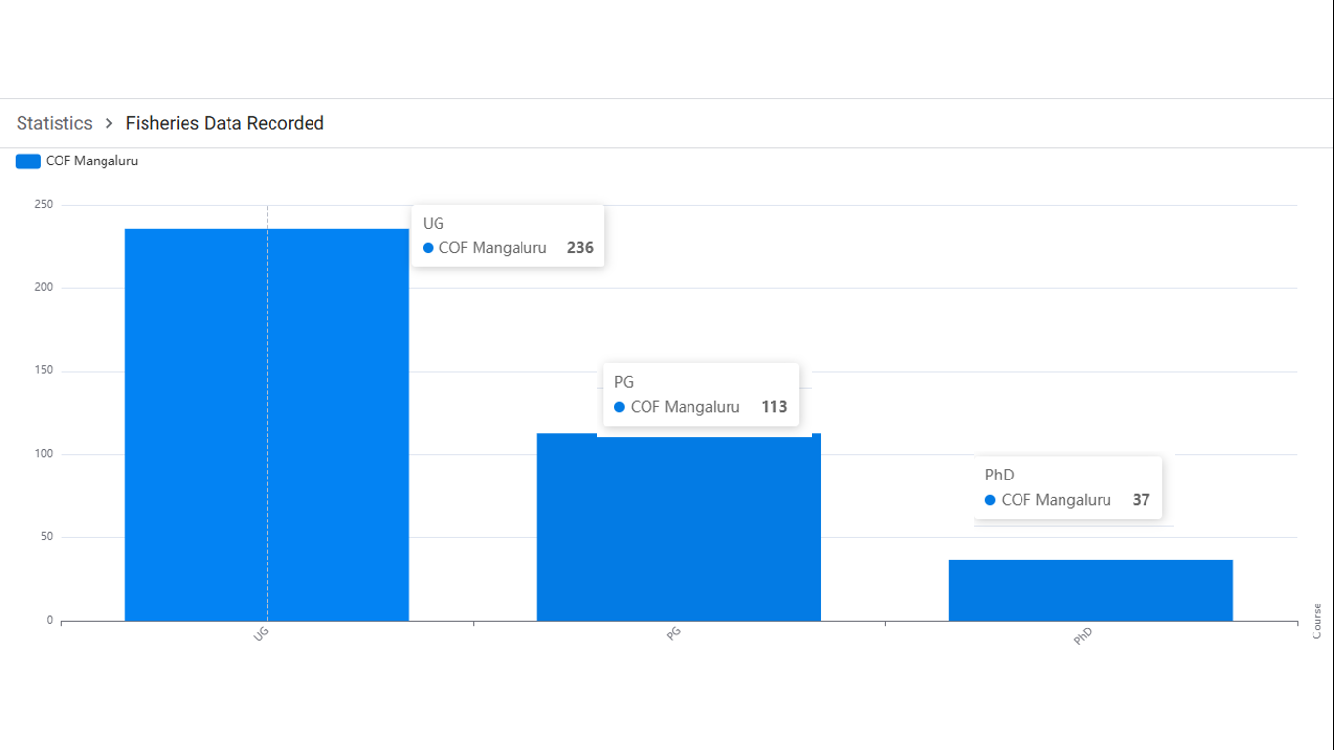
Task: Click the COF Mangaluru legend label
Action: coord(92,161)
